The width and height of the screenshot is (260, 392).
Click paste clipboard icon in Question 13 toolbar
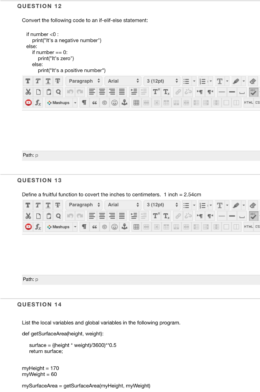(49, 216)
